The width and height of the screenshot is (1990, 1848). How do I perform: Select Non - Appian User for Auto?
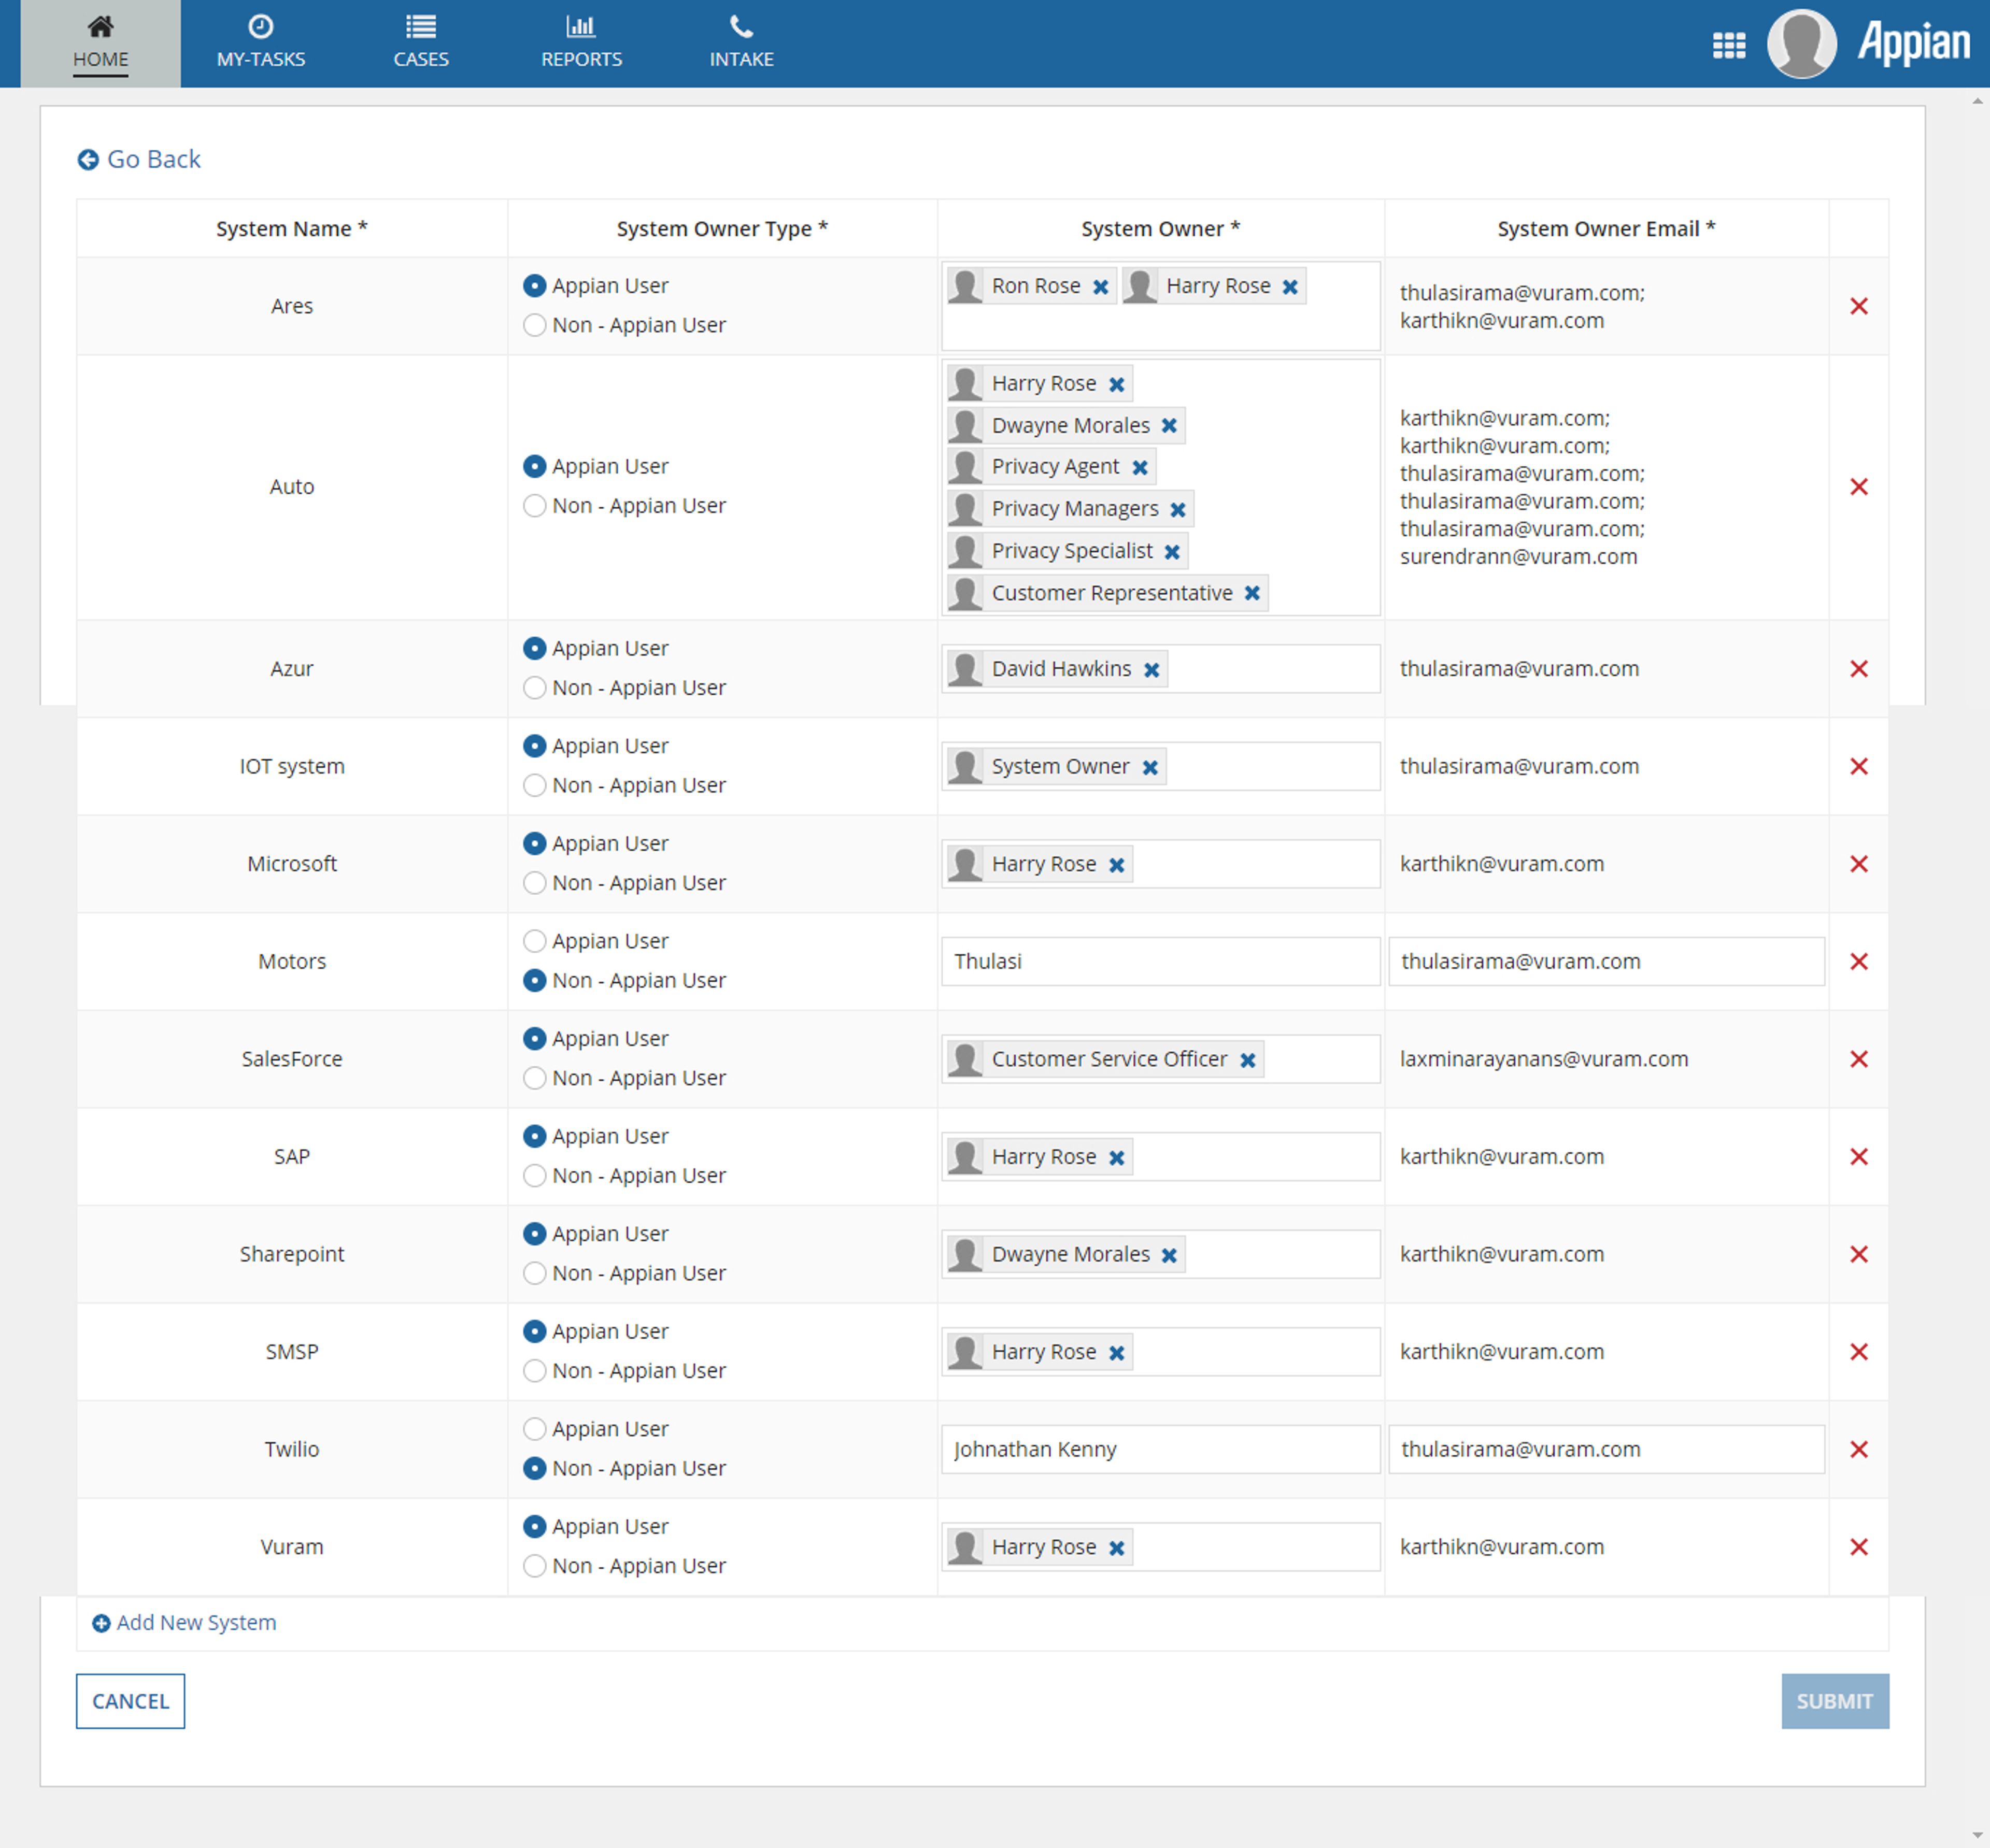535,506
